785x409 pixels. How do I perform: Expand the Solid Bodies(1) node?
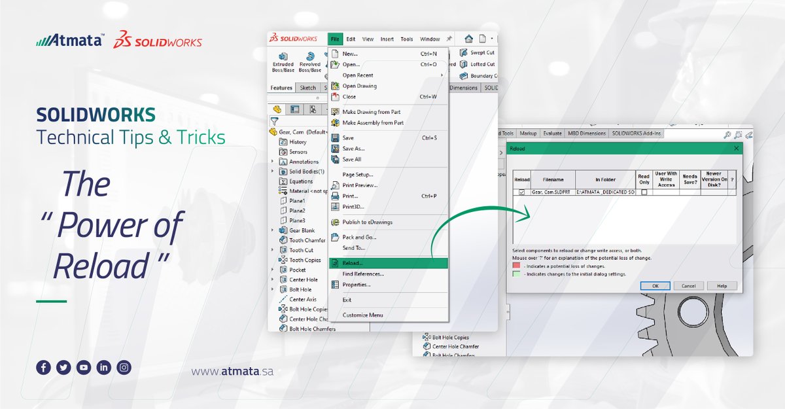tap(273, 171)
